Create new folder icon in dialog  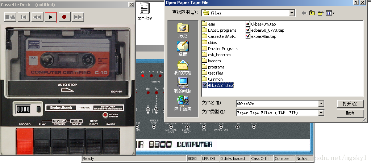[320, 13]
